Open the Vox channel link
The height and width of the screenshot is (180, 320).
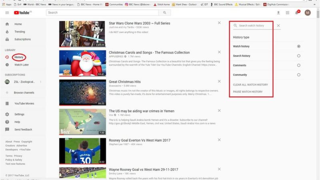(x=111, y=115)
